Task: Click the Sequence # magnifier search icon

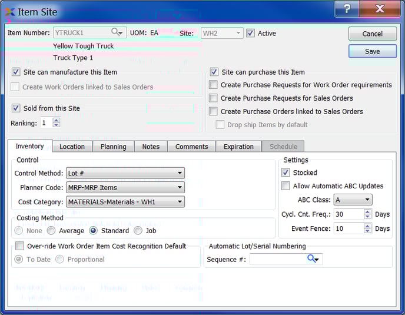Action: [313, 259]
